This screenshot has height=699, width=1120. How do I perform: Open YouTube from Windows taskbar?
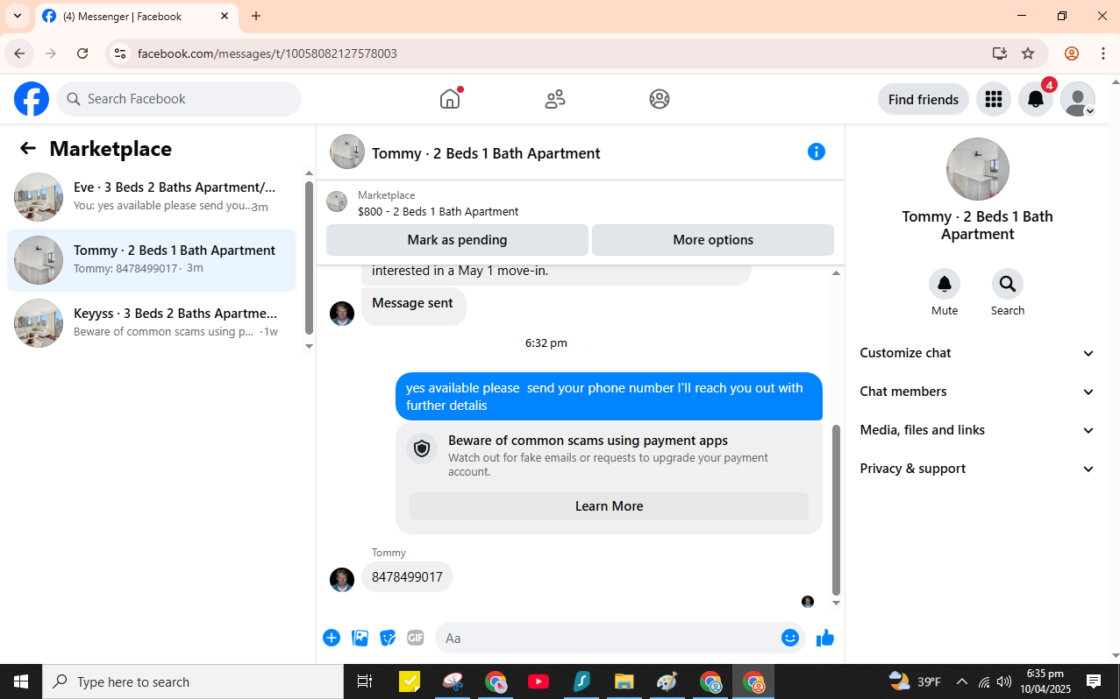[x=539, y=681]
